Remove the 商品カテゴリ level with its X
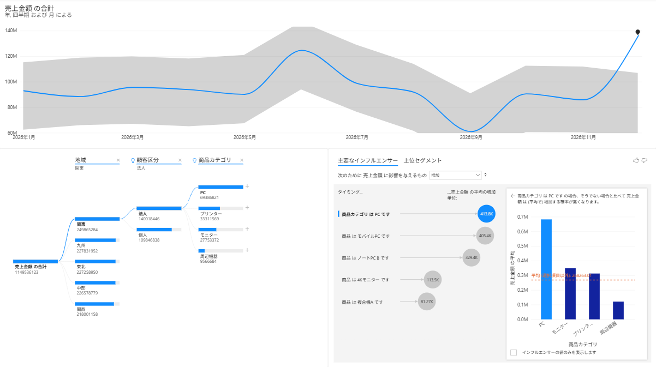Image resolution: width=656 pixels, height=367 pixels. 242,160
